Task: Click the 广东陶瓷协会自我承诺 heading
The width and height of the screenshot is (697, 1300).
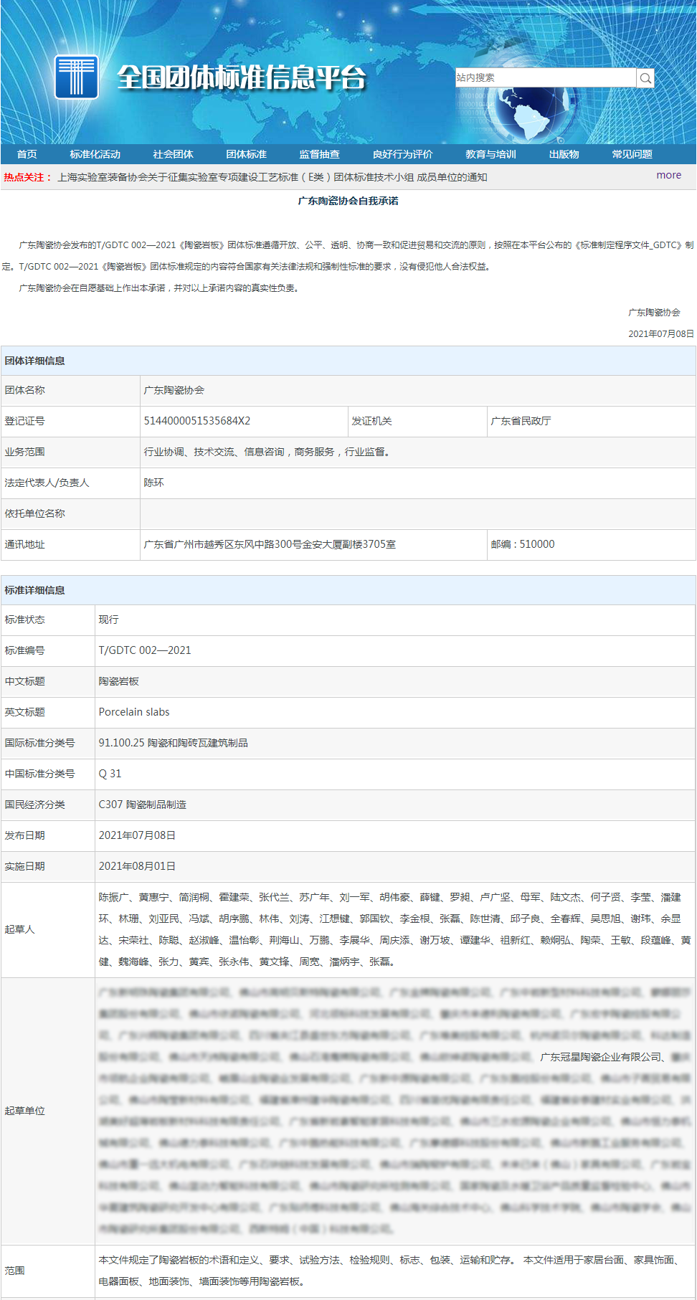Action: (348, 201)
